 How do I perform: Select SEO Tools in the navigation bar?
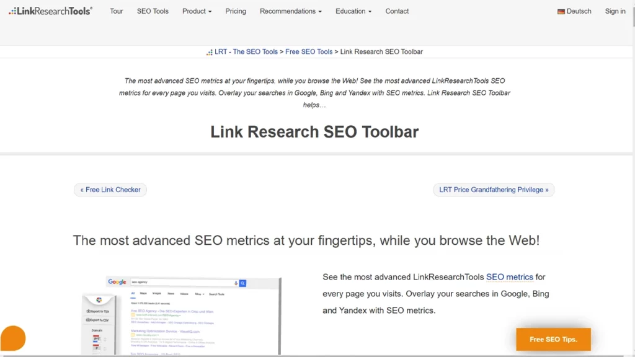click(153, 11)
